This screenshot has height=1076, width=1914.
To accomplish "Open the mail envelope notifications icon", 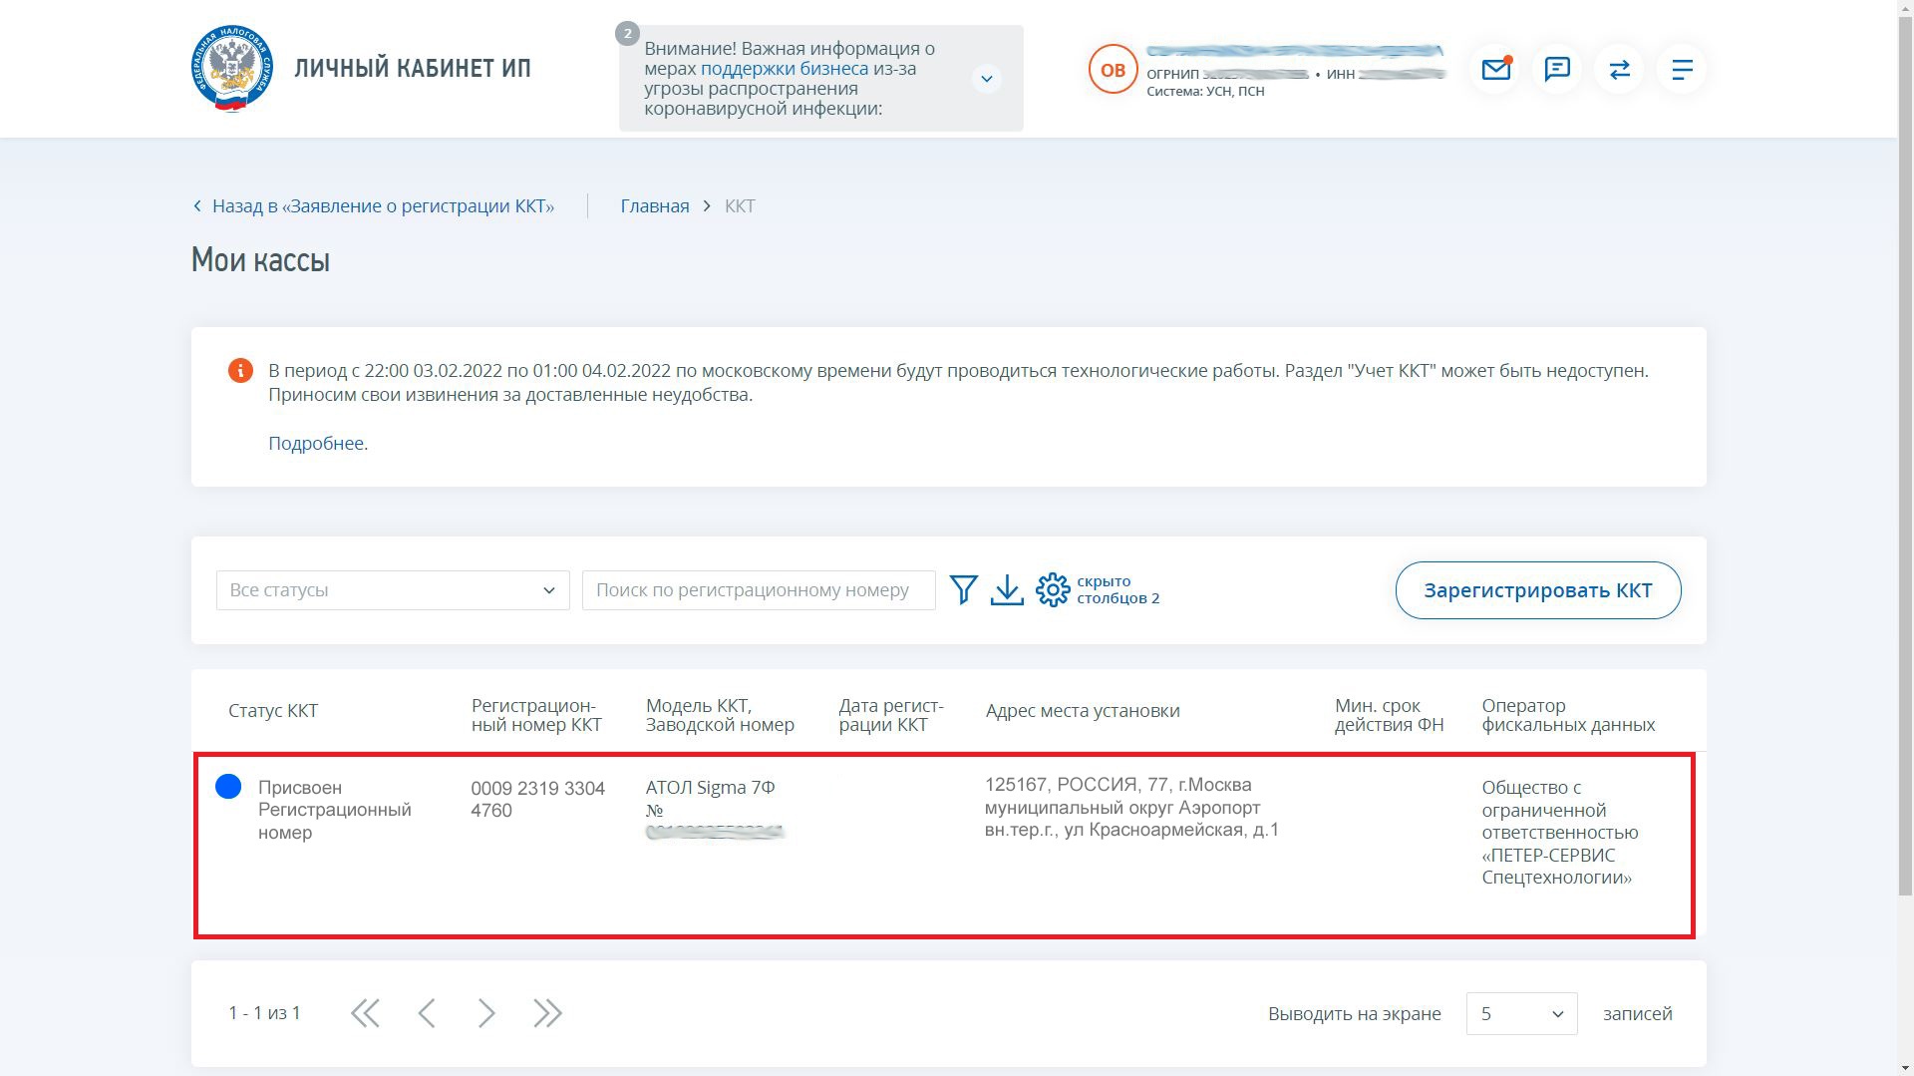I will point(1494,70).
